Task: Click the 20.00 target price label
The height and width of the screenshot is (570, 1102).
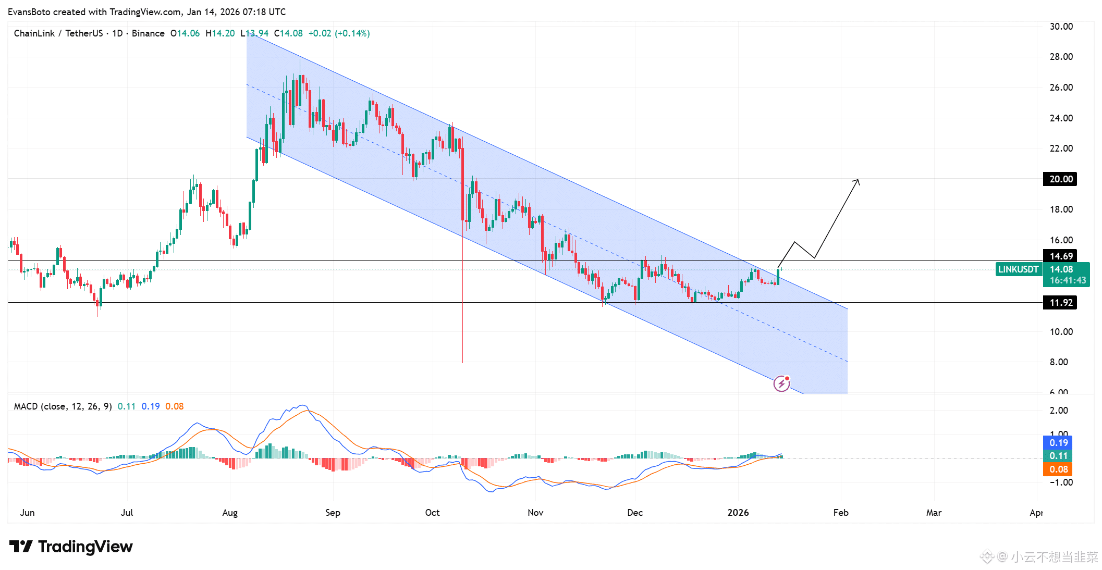Action: (1061, 179)
